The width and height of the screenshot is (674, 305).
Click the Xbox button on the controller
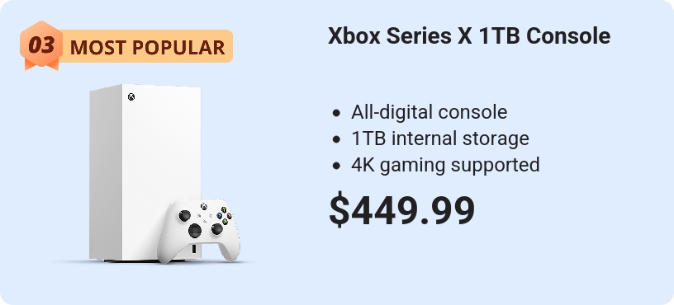coord(204,207)
